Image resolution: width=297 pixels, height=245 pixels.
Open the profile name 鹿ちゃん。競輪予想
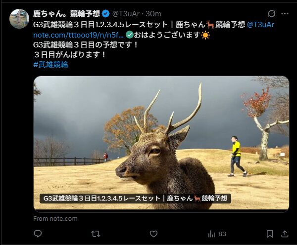66,14
